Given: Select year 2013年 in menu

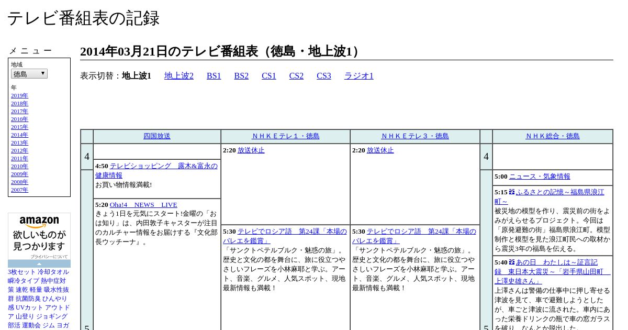Looking at the screenshot, I should [x=19, y=142].
